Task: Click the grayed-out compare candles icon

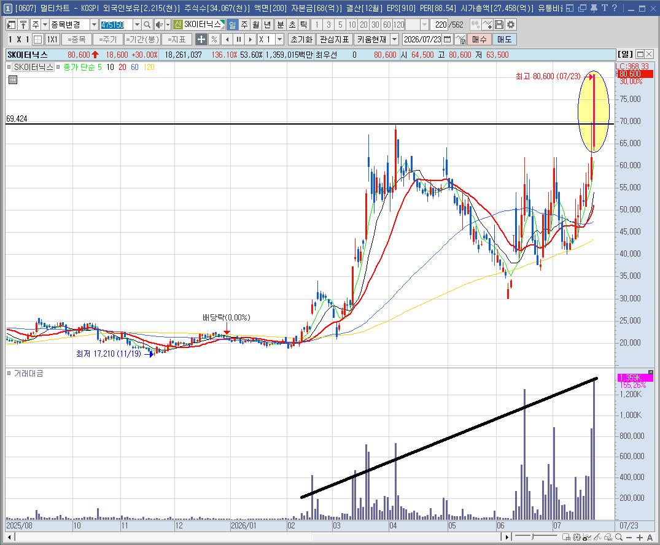Action: [x=475, y=25]
